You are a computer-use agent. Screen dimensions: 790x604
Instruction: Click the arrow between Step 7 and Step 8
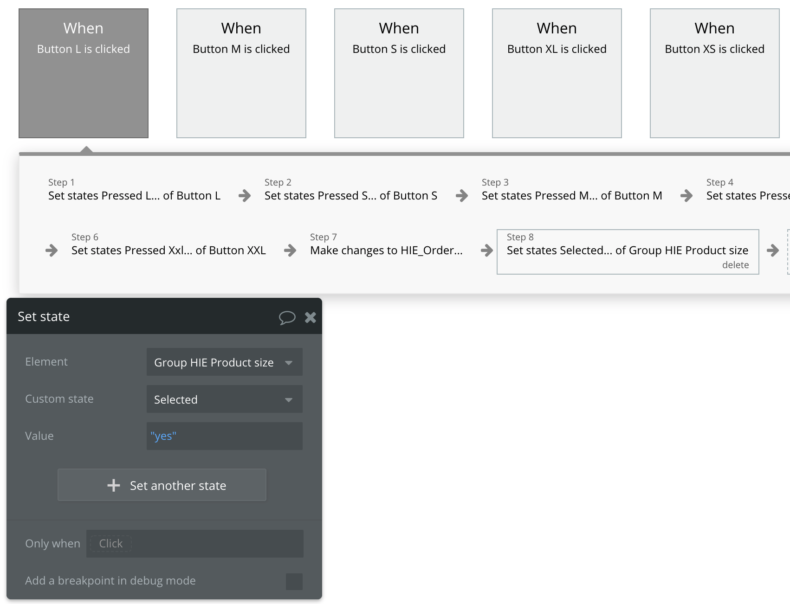point(486,251)
